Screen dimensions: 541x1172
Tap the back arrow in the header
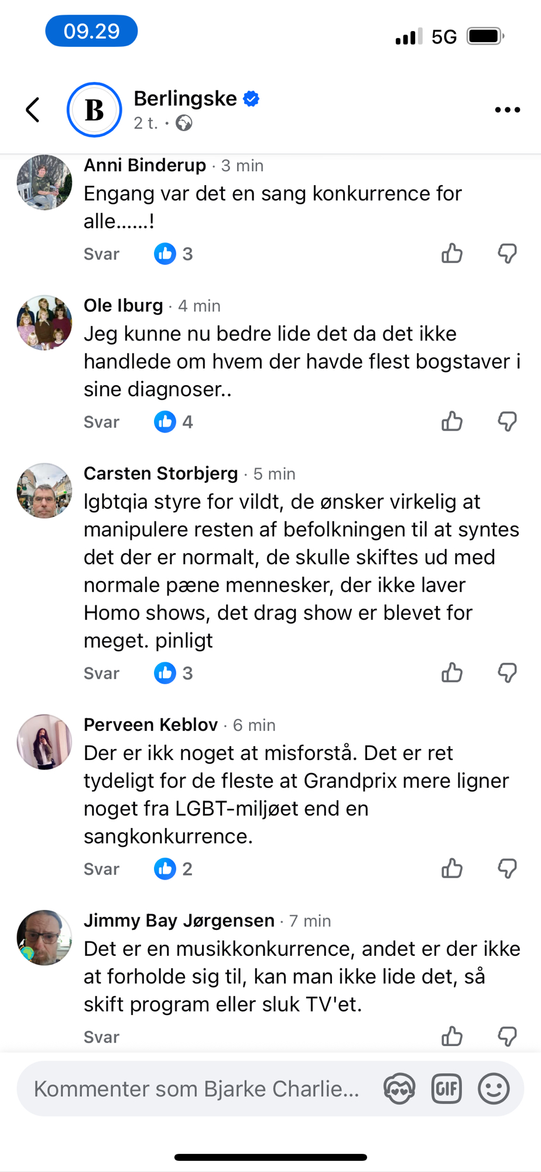point(33,110)
